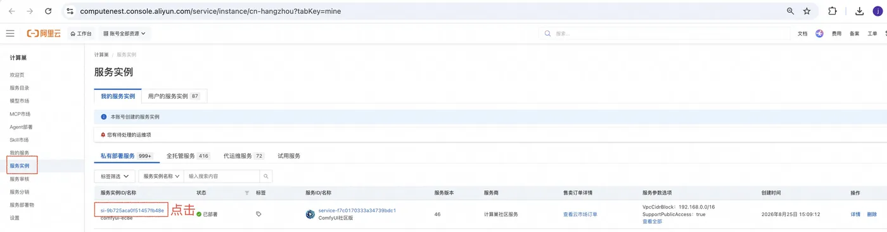Click the search magnifier in the instance filter
Screen dimensions: 887x232
click(x=267, y=176)
